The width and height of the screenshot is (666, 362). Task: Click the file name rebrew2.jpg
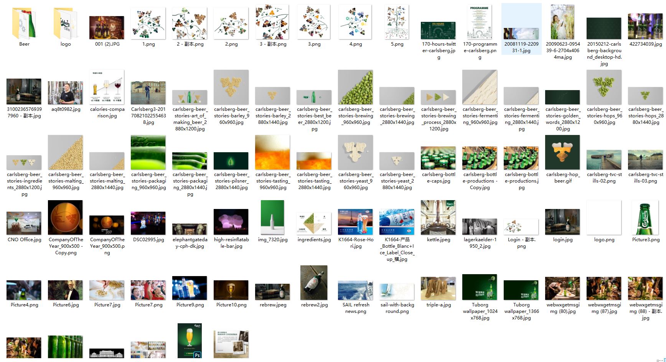click(314, 305)
